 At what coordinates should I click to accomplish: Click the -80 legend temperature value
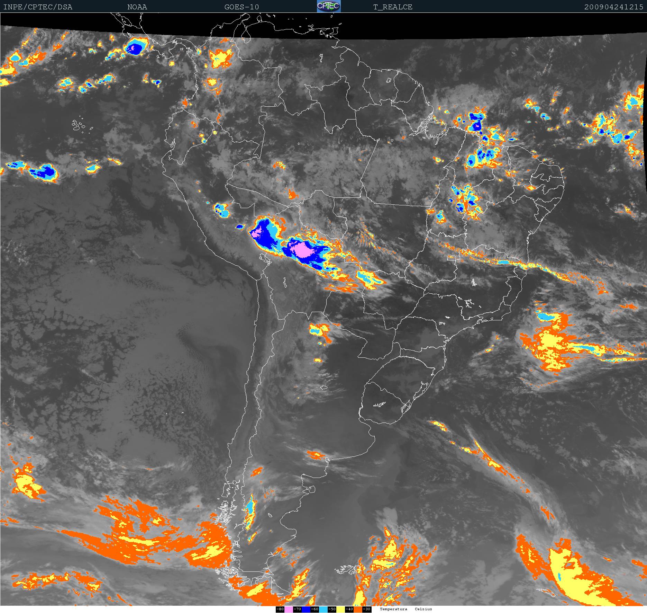(280, 609)
